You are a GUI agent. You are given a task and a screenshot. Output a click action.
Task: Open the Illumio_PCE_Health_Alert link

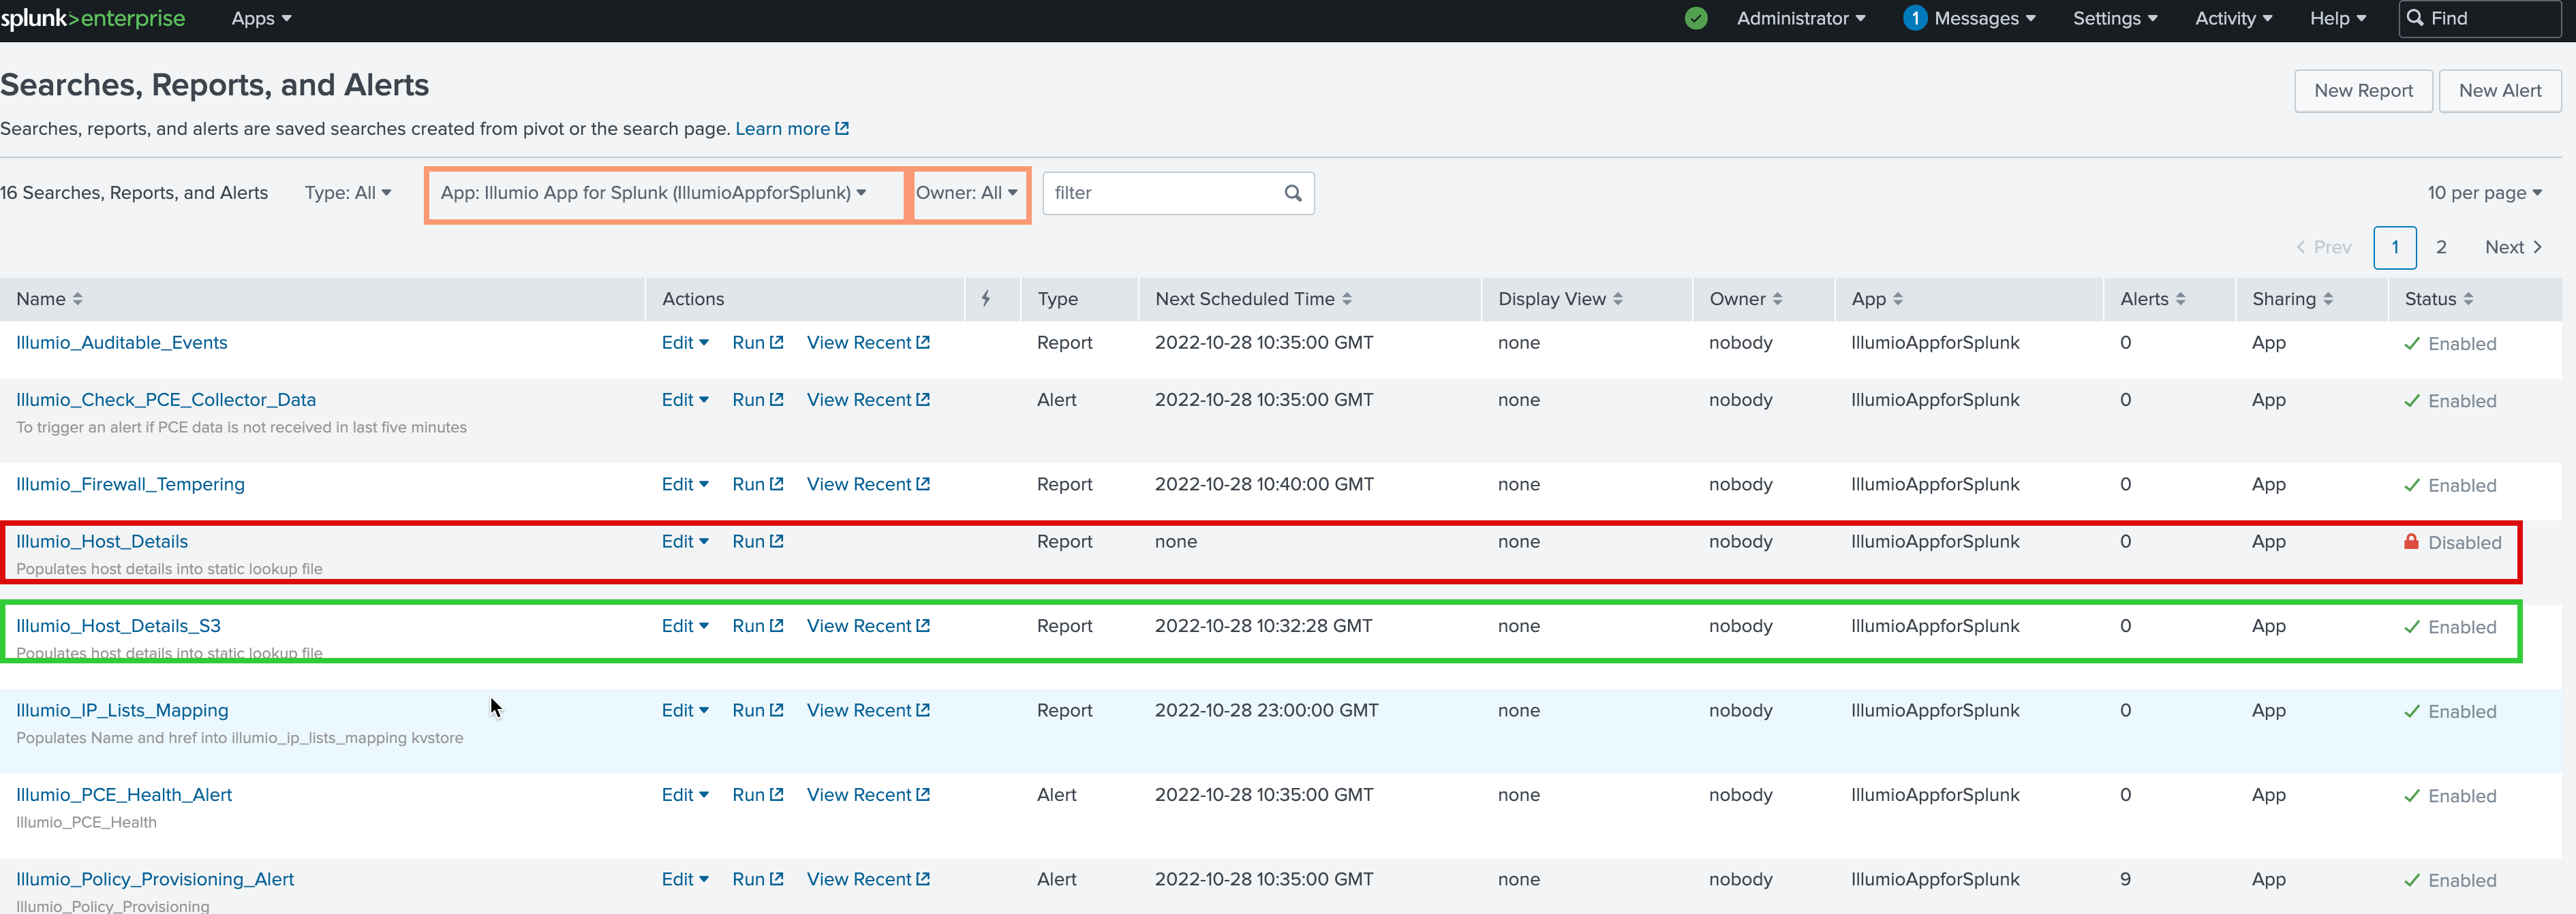click(124, 795)
